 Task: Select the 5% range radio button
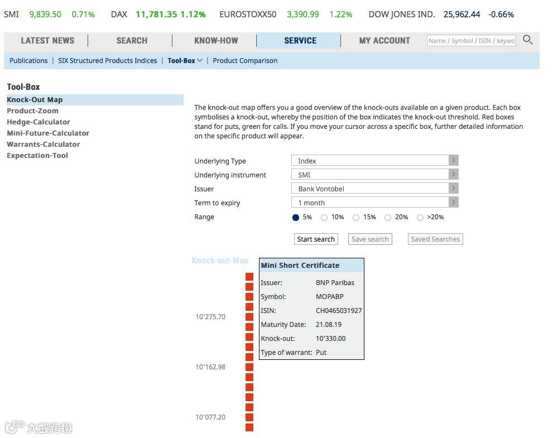click(x=296, y=218)
